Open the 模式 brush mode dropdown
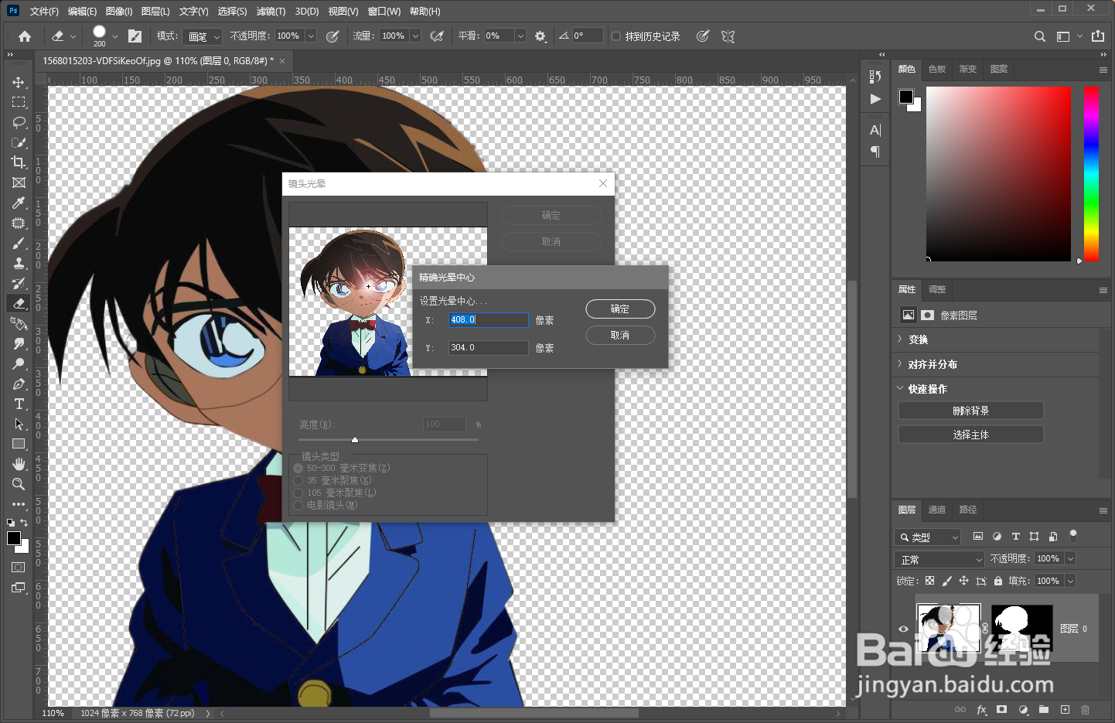Screen dimensions: 1115x723 click(203, 36)
